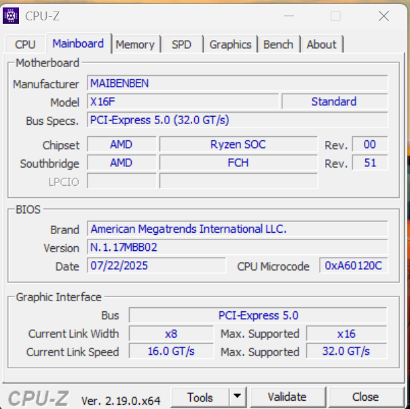
Task: Click the CPU Microcode 0xA60120C value
Action: pyautogui.click(x=353, y=265)
